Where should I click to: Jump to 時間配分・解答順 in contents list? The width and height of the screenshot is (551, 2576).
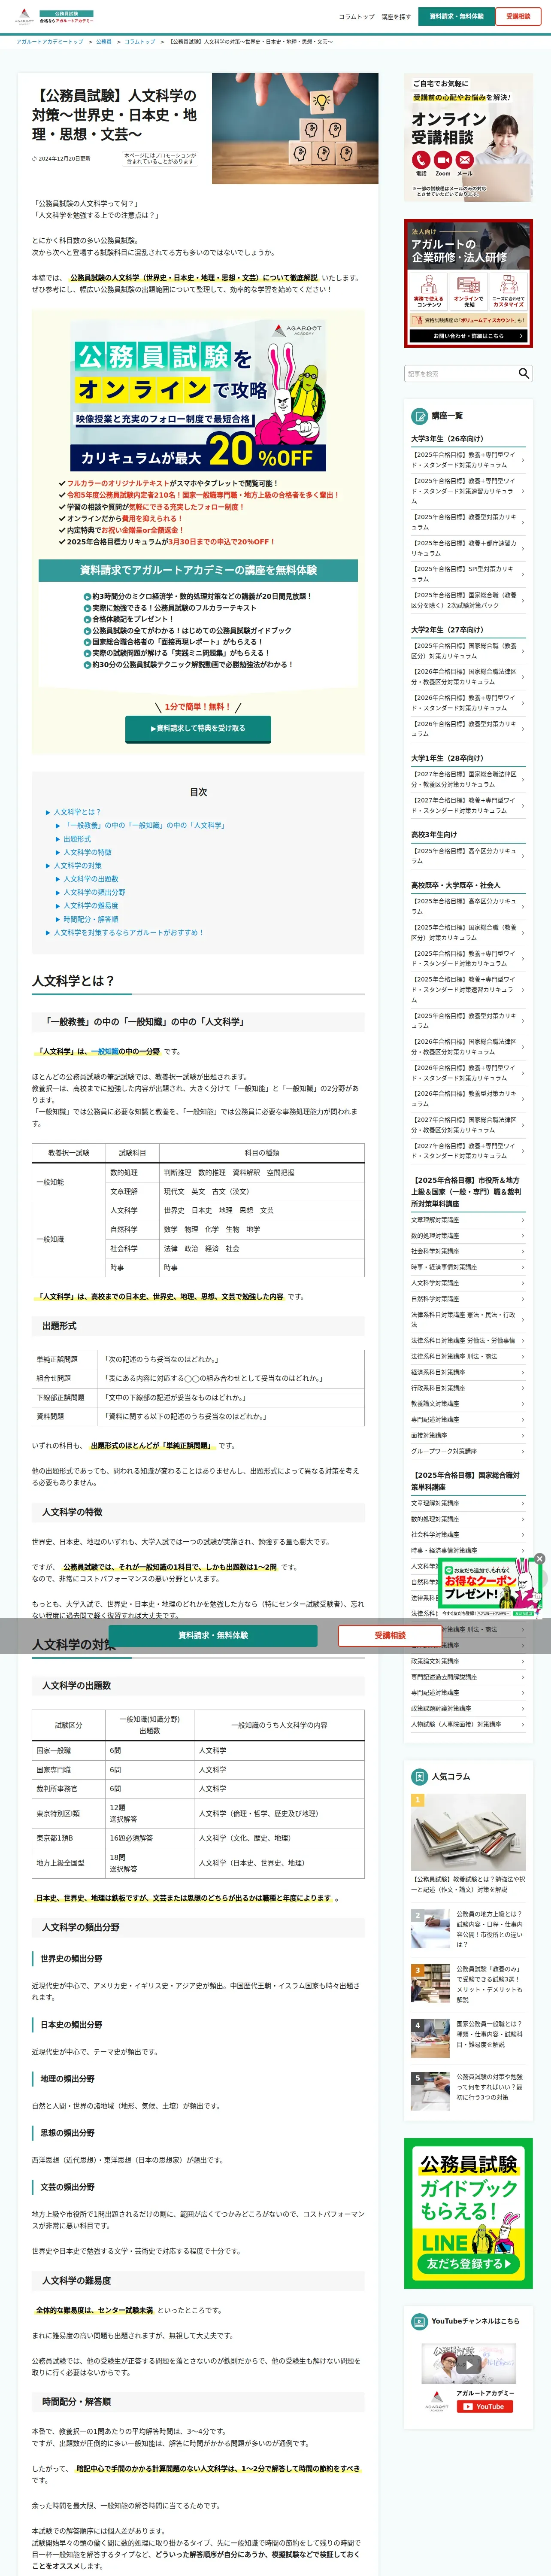pos(91,919)
